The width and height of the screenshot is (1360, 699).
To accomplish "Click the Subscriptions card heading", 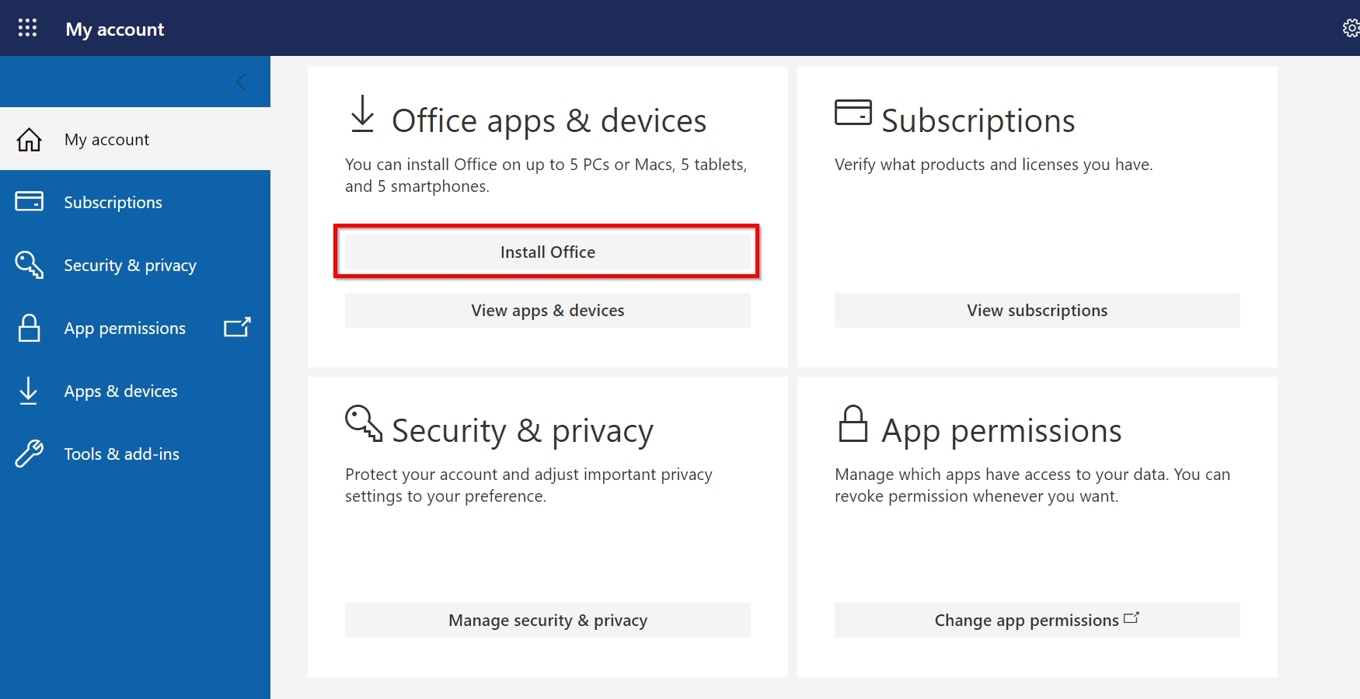I will click(978, 120).
